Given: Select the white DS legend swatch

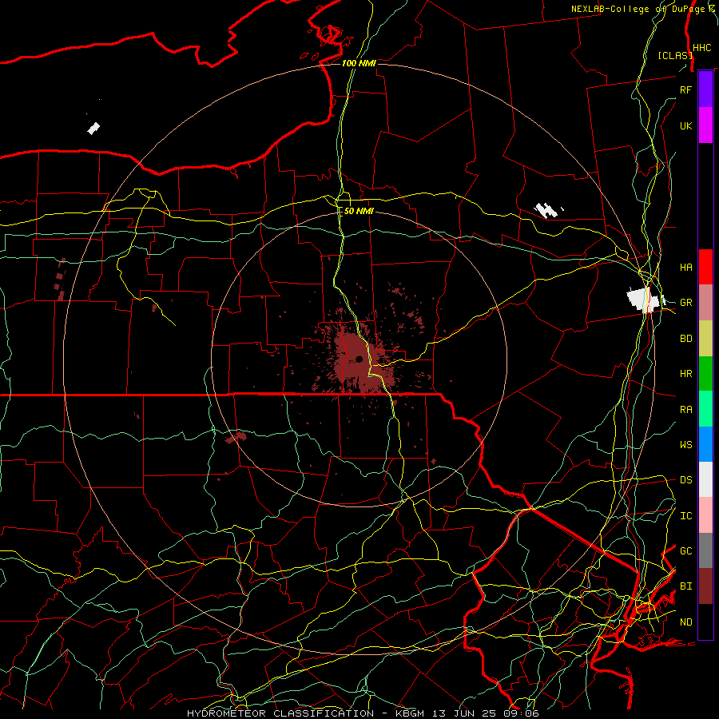Looking at the screenshot, I should pyautogui.click(x=705, y=479).
